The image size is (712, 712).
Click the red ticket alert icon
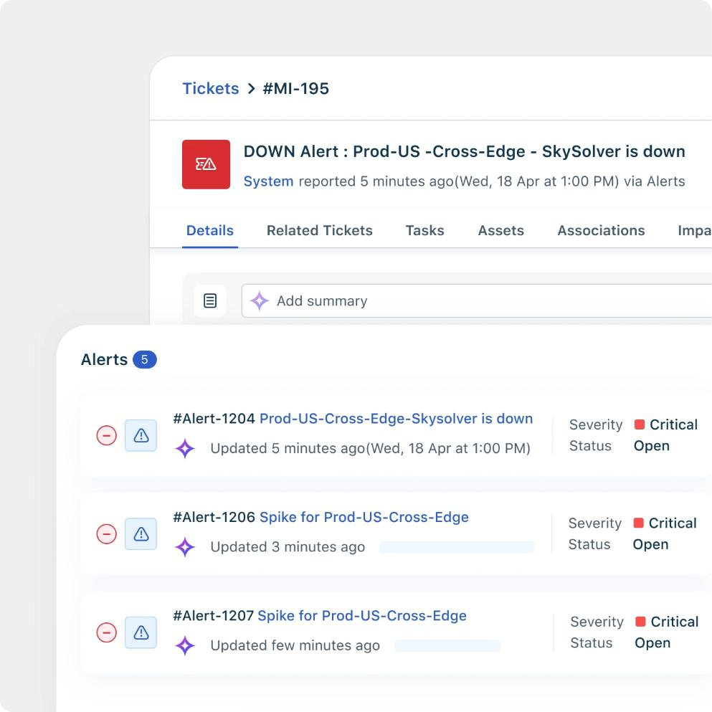tap(206, 164)
